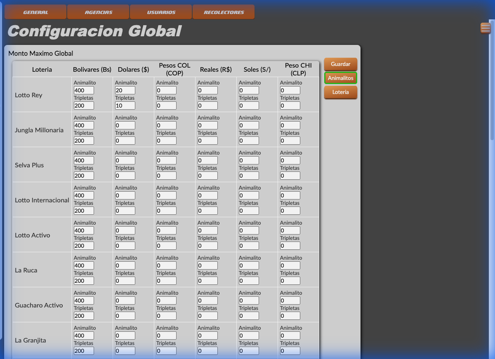This screenshot has width=495, height=359.
Task: Open the hamburger menu icon
Action: 485,28
